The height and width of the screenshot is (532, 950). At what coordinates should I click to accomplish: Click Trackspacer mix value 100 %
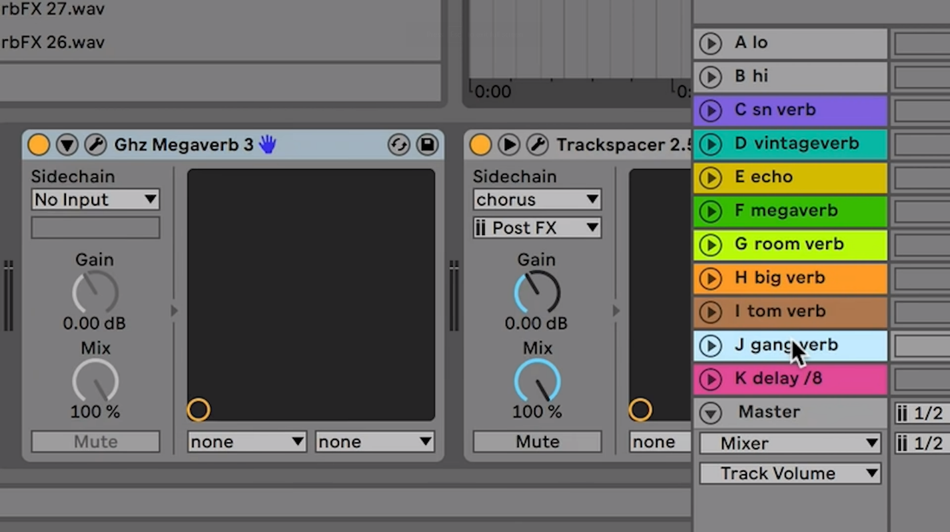pyautogui.click(x=537, y=412)
